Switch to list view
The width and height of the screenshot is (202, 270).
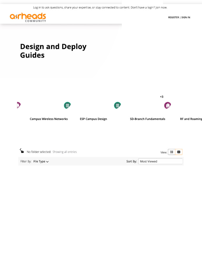coord(171,152)
